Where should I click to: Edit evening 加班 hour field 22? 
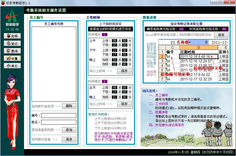click(114, 64)
